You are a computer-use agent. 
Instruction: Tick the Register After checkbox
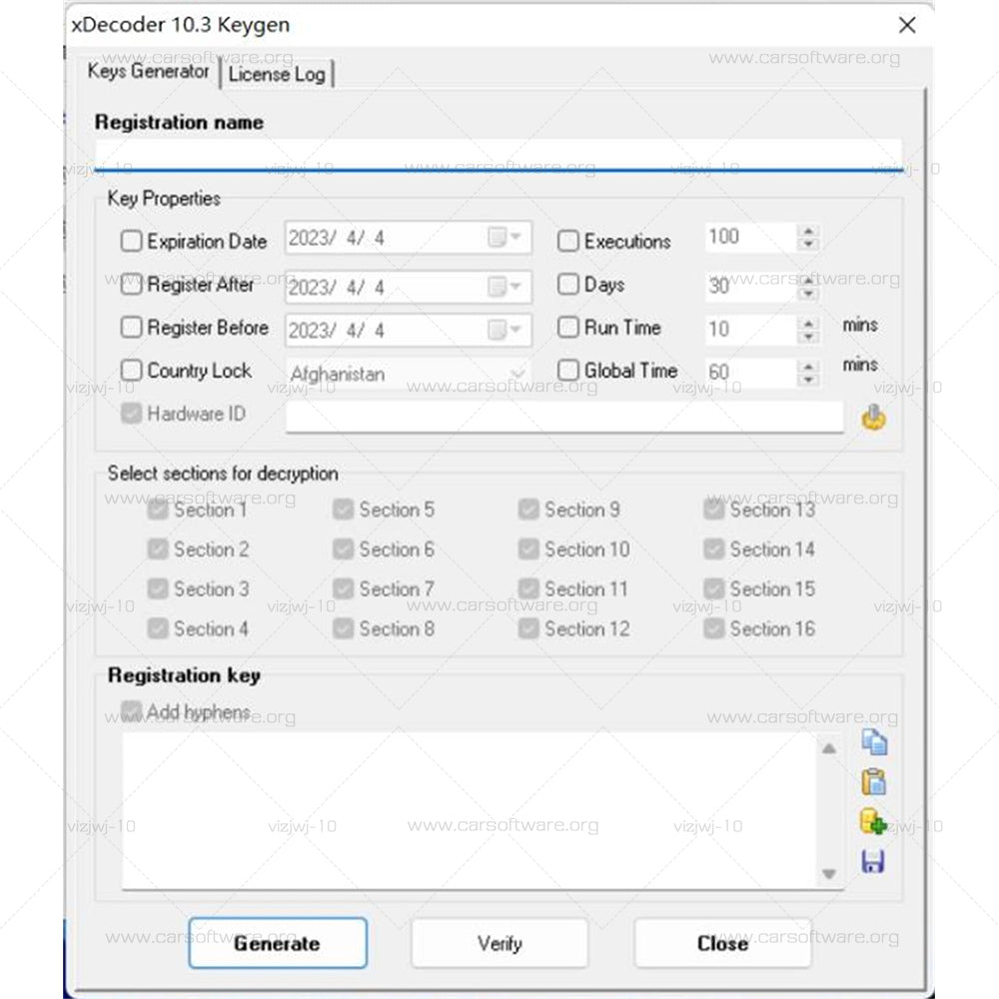coord(131,284)
